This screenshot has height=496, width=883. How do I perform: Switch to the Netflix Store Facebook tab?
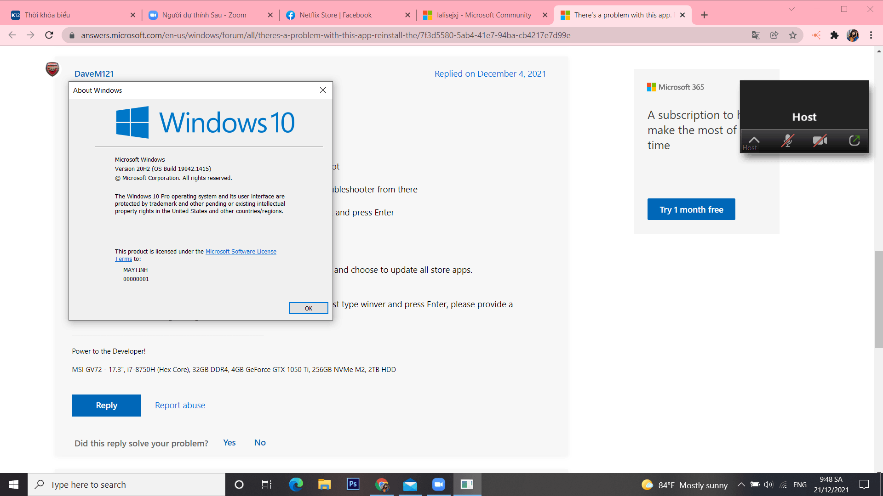click(335, 15)
